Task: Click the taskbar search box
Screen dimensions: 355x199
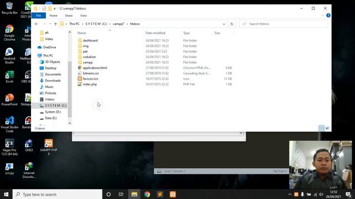Action: tap(58, 194)
